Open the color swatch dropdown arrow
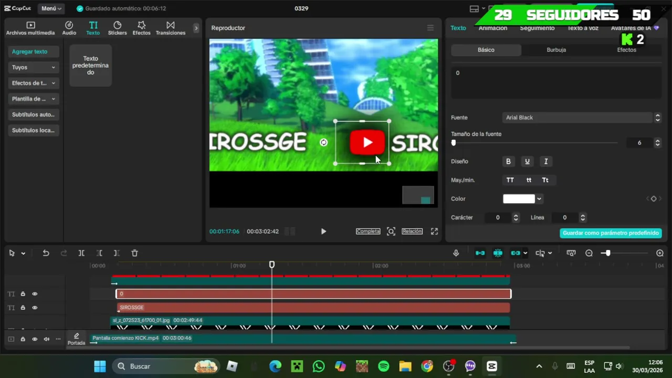The image size is (672, 378). tap(539, 199)
